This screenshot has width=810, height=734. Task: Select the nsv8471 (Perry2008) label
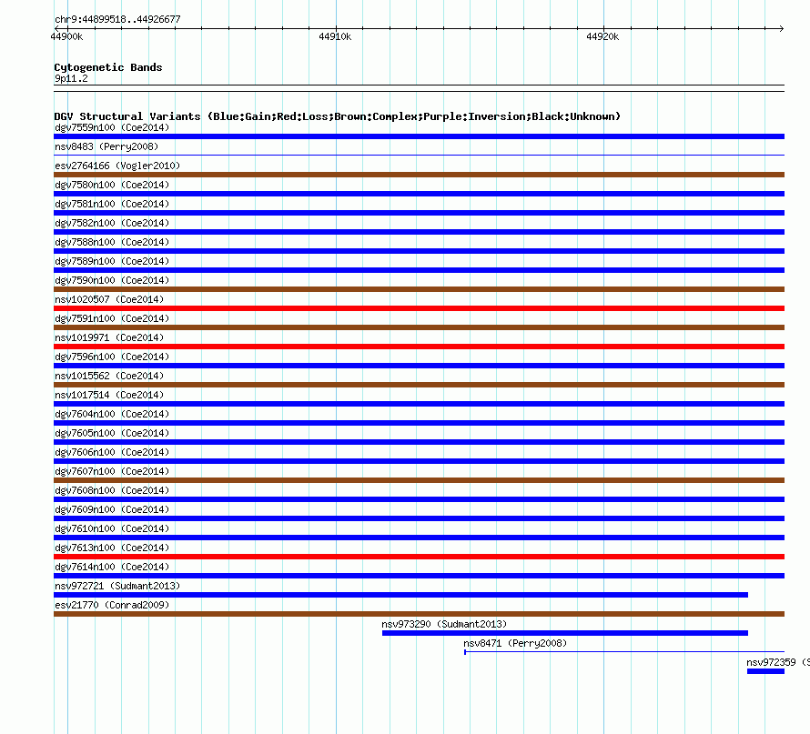click(x=515, y=643)
